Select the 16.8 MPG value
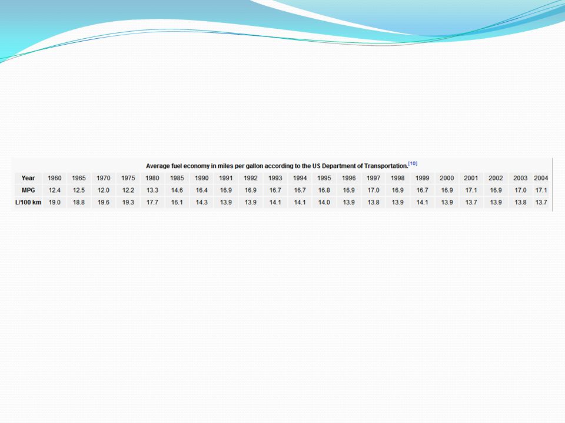 click(324, 190)
